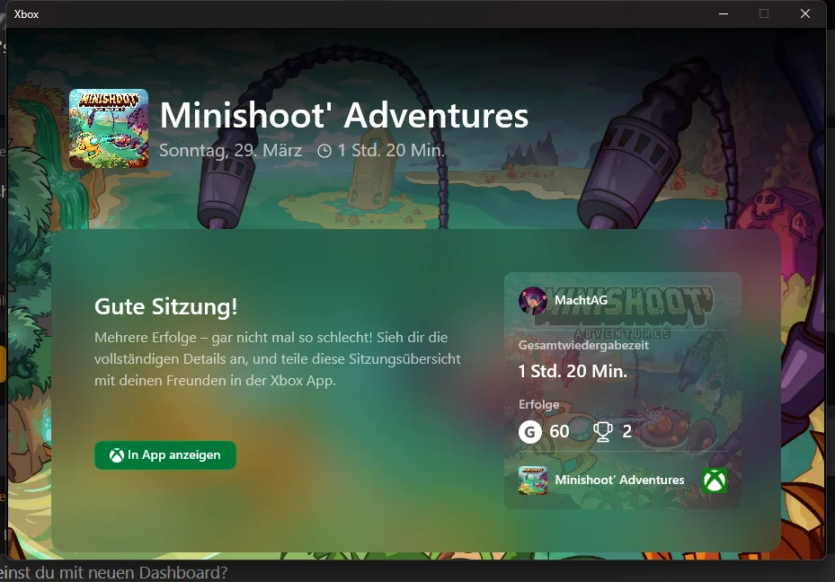
Task: Minimize the Xbox window
Action: coord(724,13)
